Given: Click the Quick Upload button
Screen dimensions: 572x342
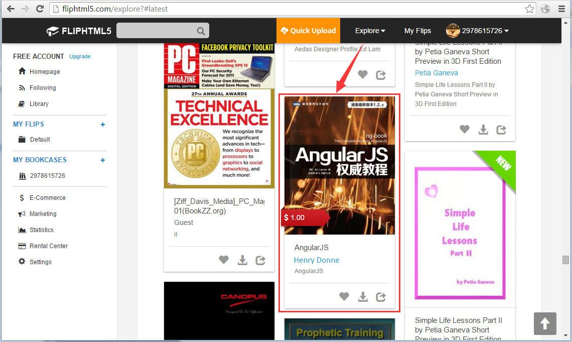Looking at the screenshot, I should [x=308, y=31].
